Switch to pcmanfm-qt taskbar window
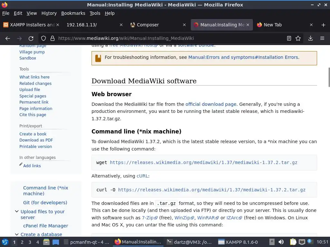This screenshot has width=330, height=247. click(86, 242)
